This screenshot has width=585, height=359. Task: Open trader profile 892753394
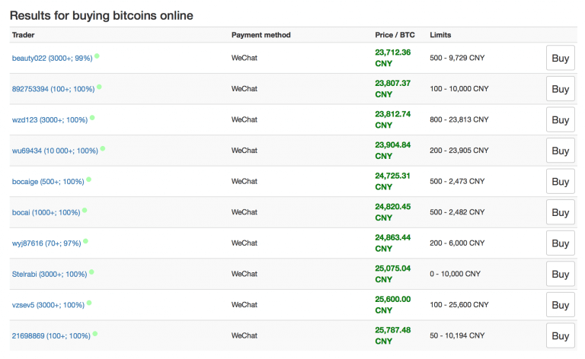(53, 89)
